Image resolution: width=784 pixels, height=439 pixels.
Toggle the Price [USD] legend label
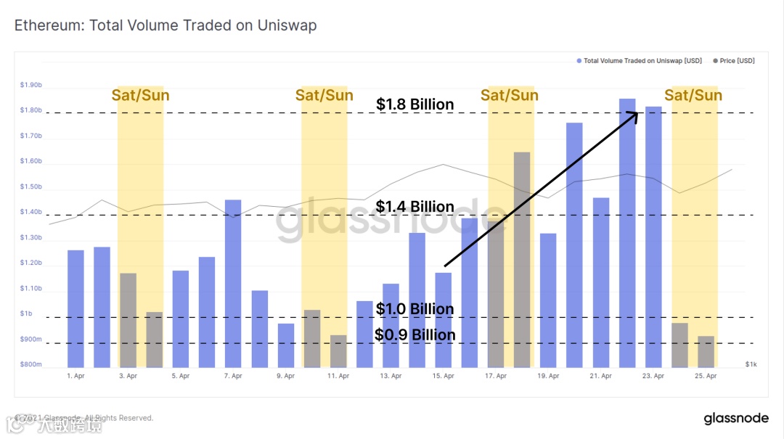coord(738,61)
